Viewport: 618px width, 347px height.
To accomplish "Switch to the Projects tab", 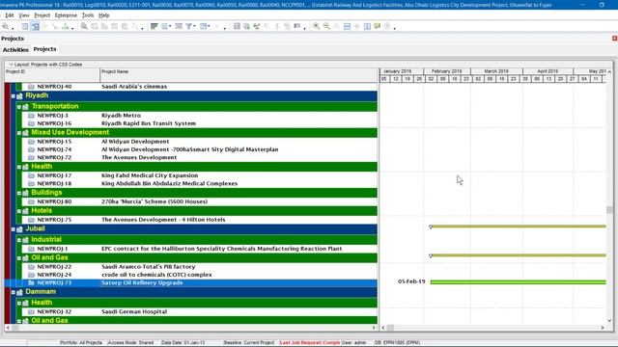I will coord(45,49).
